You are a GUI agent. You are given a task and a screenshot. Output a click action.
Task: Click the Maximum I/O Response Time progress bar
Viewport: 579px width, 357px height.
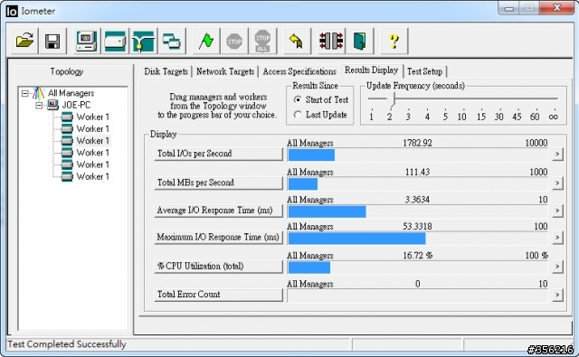coord(418,239)
